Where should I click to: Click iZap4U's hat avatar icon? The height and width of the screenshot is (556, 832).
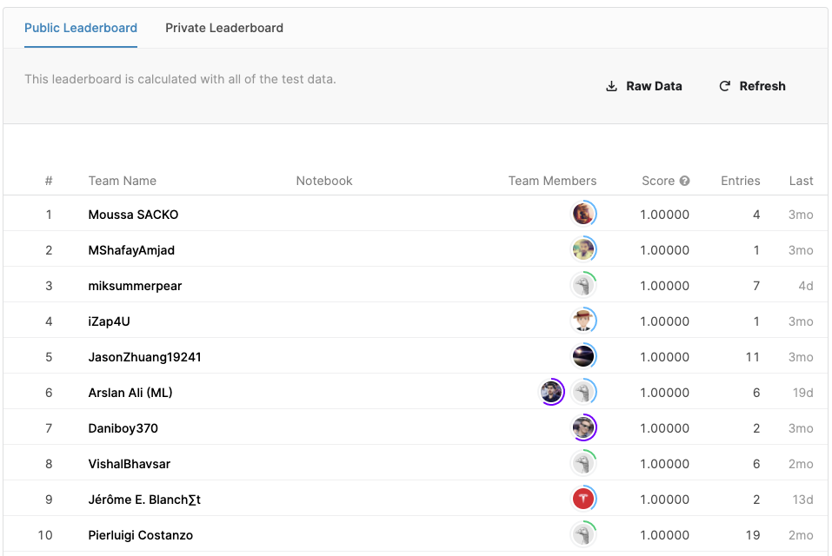click(x=583, y=321)
